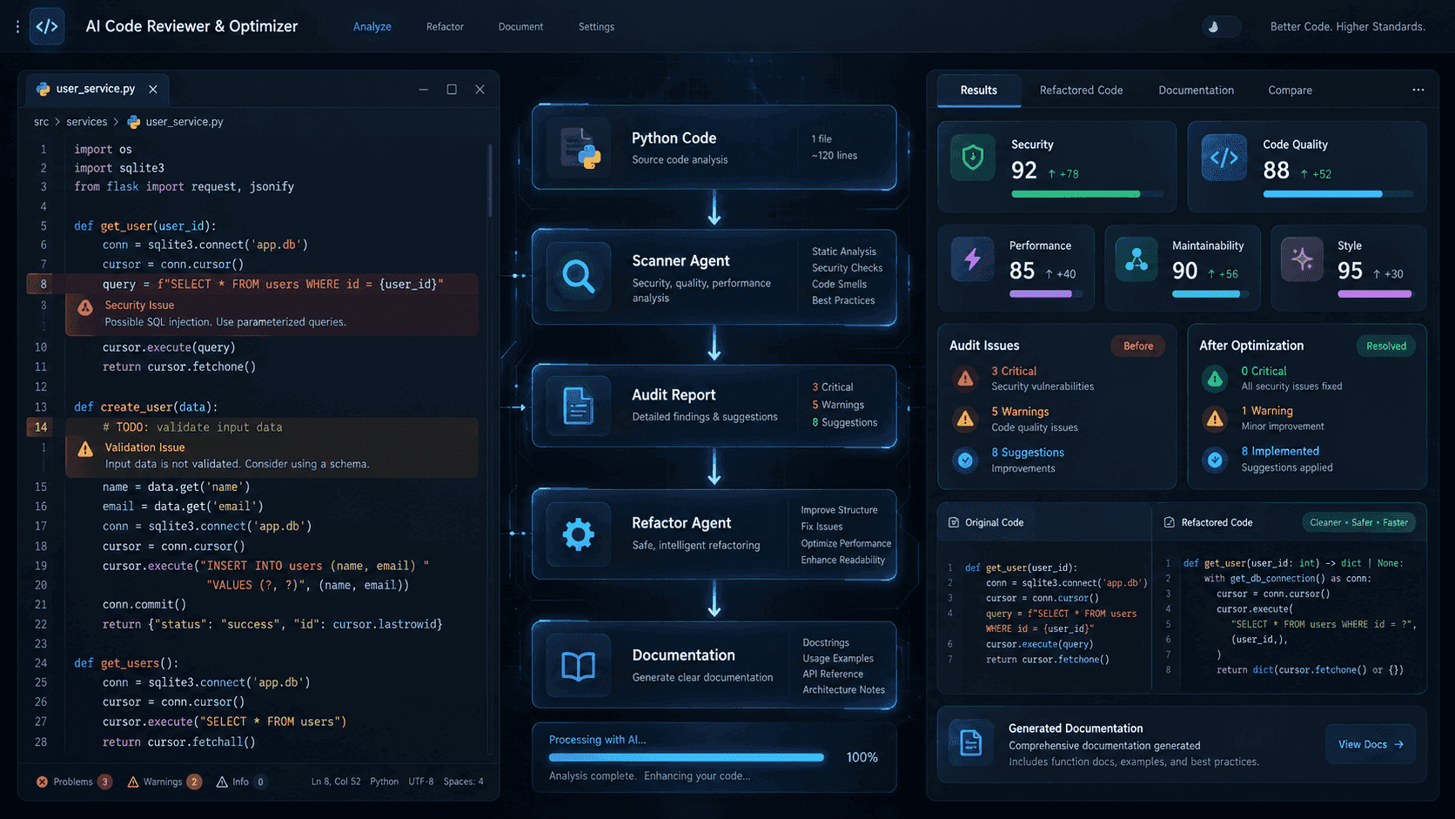Click the editor vertical scrollbar
This screenshot has width=1455, height=819.
490,181
